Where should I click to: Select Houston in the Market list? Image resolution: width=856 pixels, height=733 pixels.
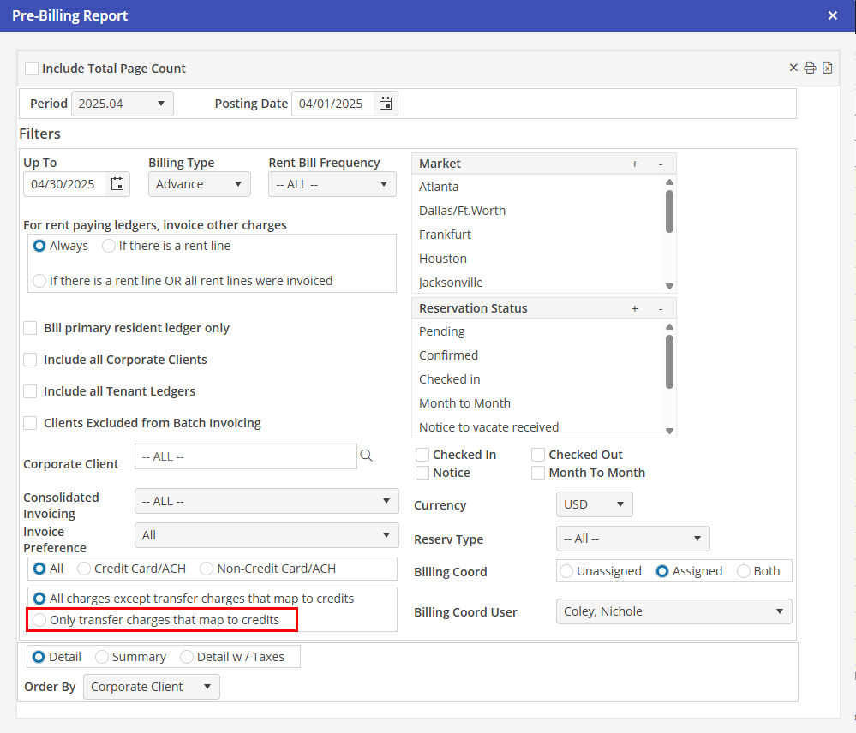click(x=443, y=259)
